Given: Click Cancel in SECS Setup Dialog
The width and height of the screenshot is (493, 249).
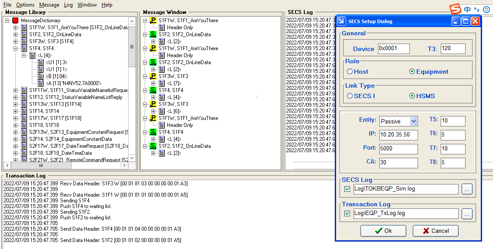Looking at the screenshot, I should tap(435, 231).
